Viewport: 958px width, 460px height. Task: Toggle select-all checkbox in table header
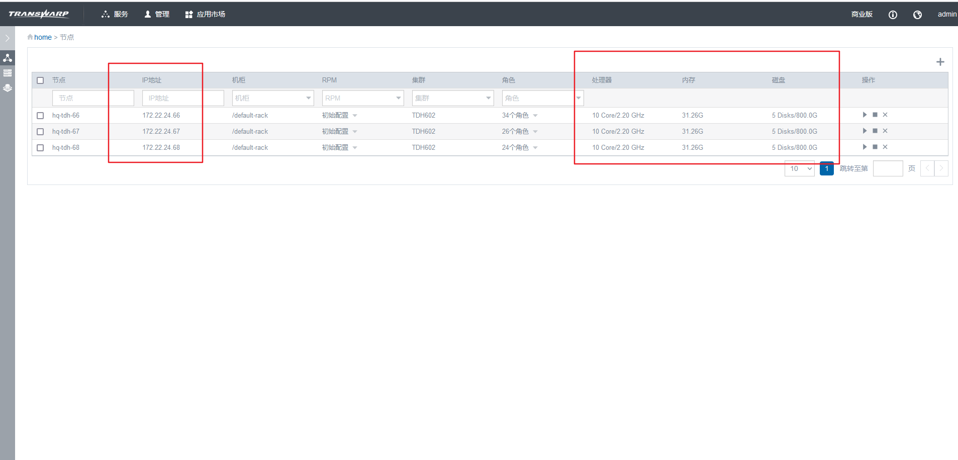point(40,80)
